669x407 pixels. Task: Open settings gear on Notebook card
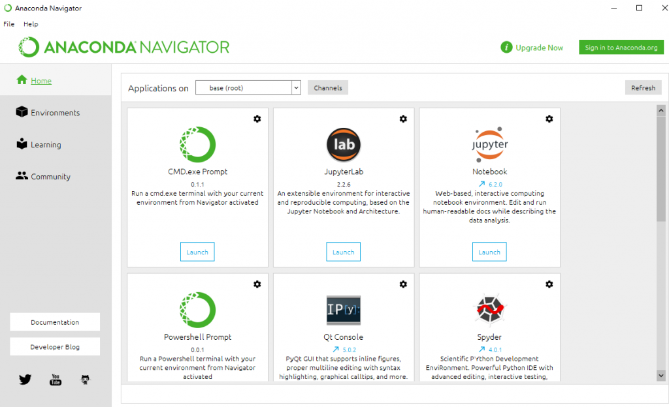[549, 119]
